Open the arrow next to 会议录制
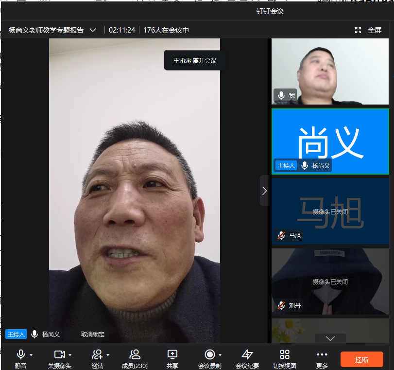The width and height of the screenshot is (394, 370). click(220, 355)
